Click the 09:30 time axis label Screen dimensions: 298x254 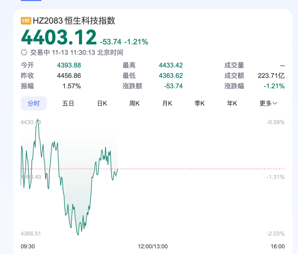[28, 246]
